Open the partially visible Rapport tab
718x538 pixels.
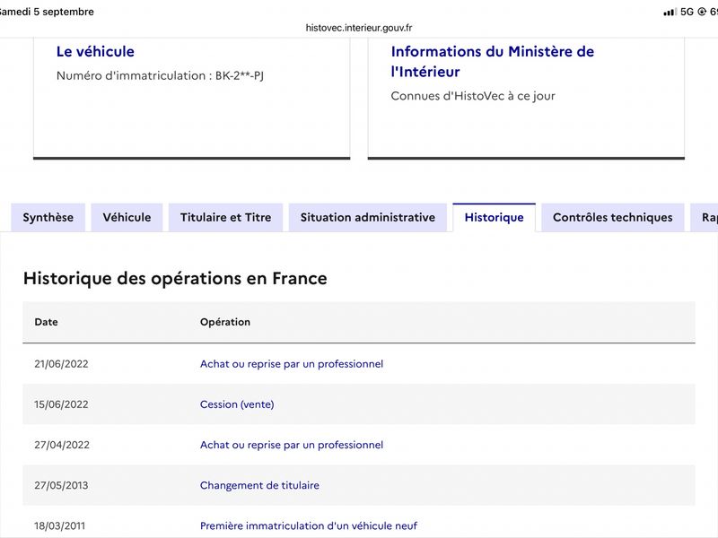click(705, 217)
